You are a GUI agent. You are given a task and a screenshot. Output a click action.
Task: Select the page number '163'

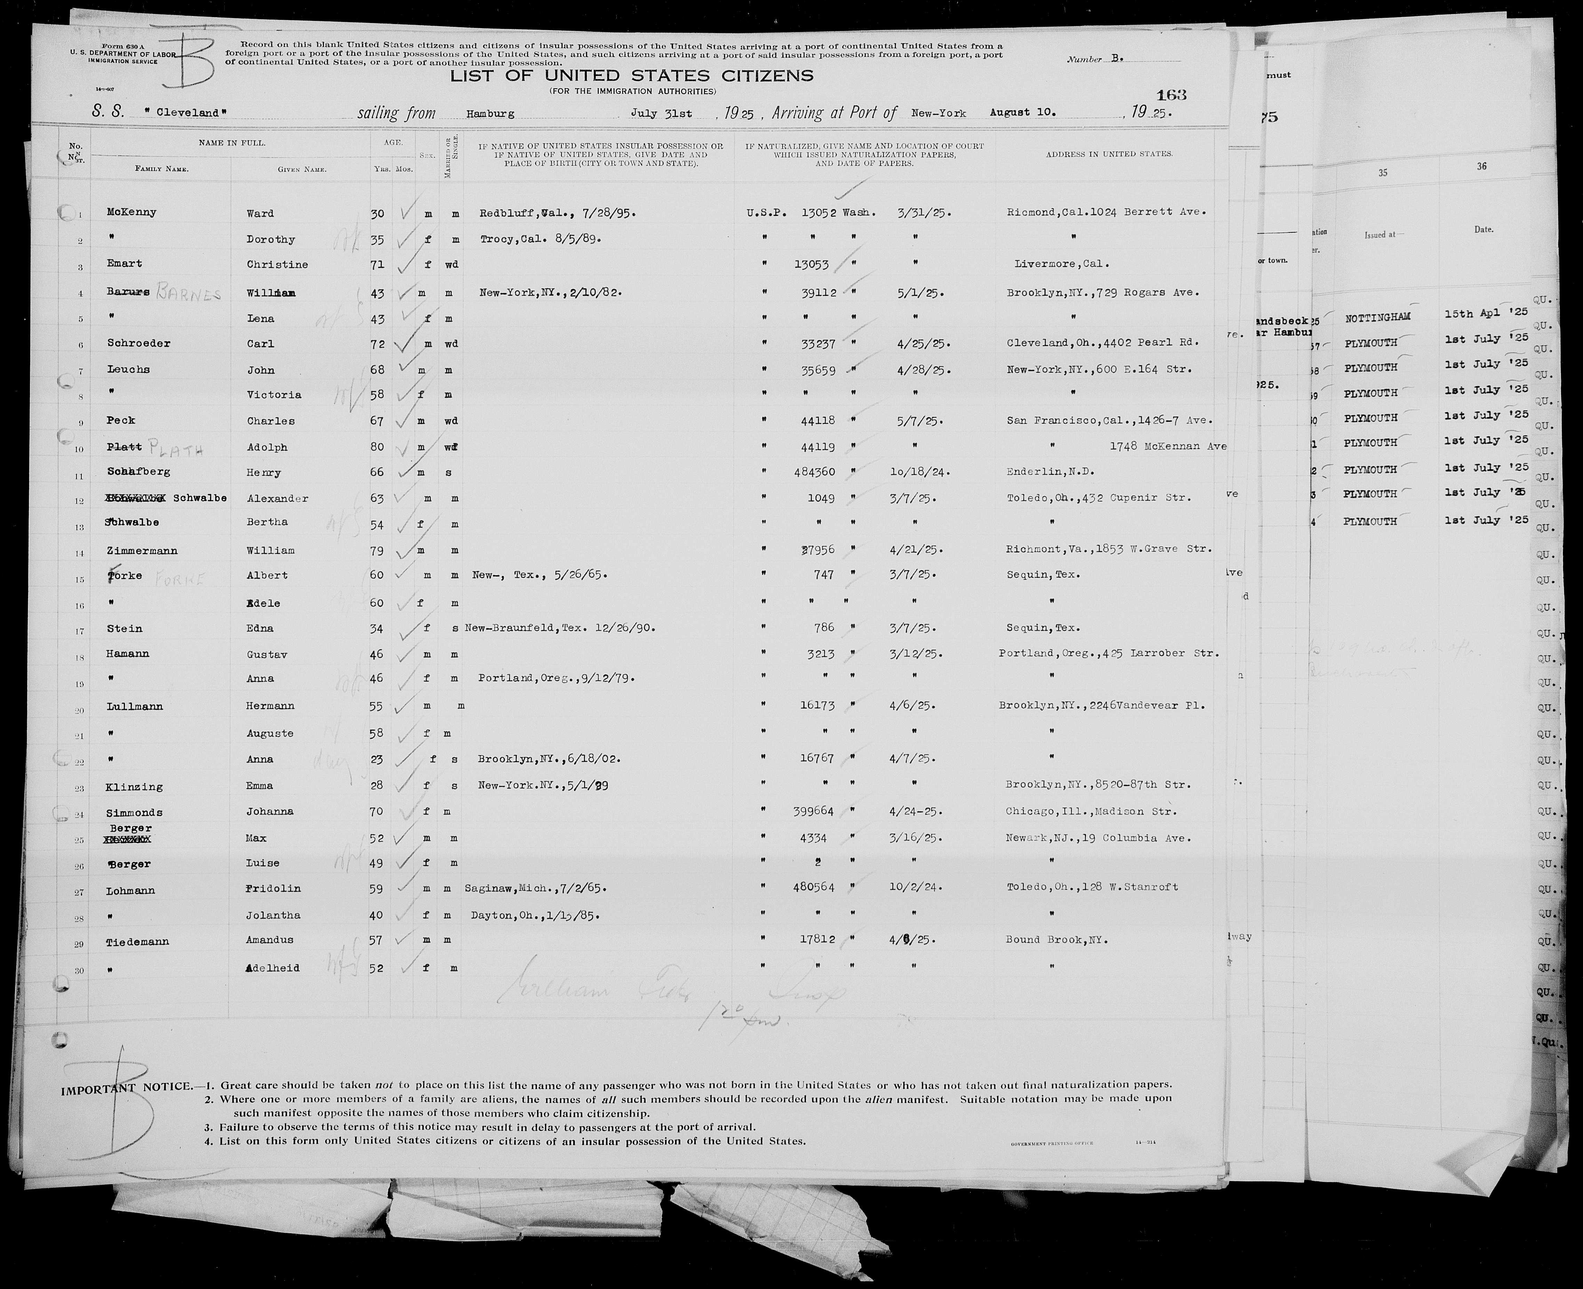(x=1171, y=94)
